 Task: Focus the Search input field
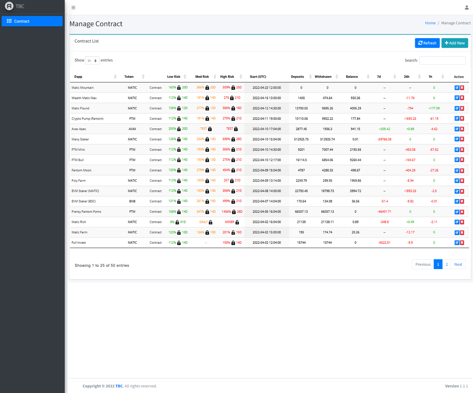pos(442,60)
